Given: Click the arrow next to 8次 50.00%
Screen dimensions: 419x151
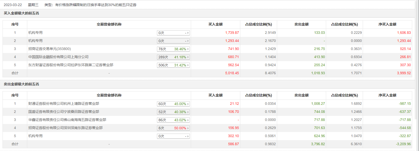Looking at the screenshot, I should tap(188, 128).
